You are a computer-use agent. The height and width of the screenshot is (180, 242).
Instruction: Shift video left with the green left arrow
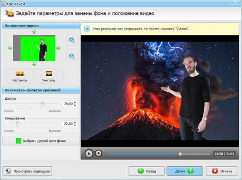pos(10,48)
